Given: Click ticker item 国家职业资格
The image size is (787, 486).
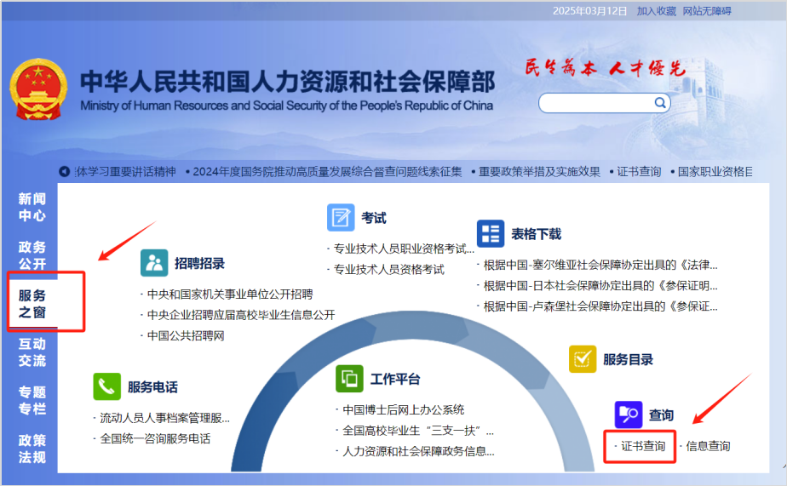Looking at the screenshot, I should point(715,172).
